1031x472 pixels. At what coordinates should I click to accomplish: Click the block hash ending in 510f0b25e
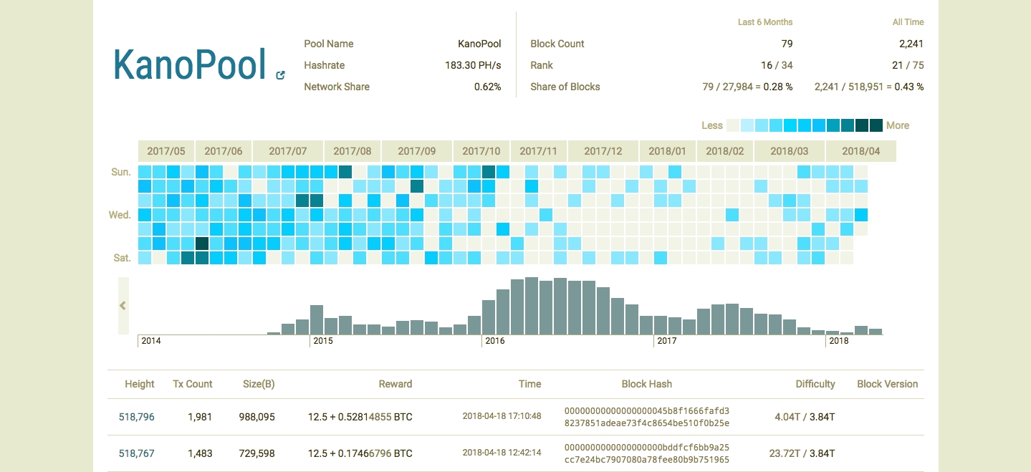pos(647,416)
